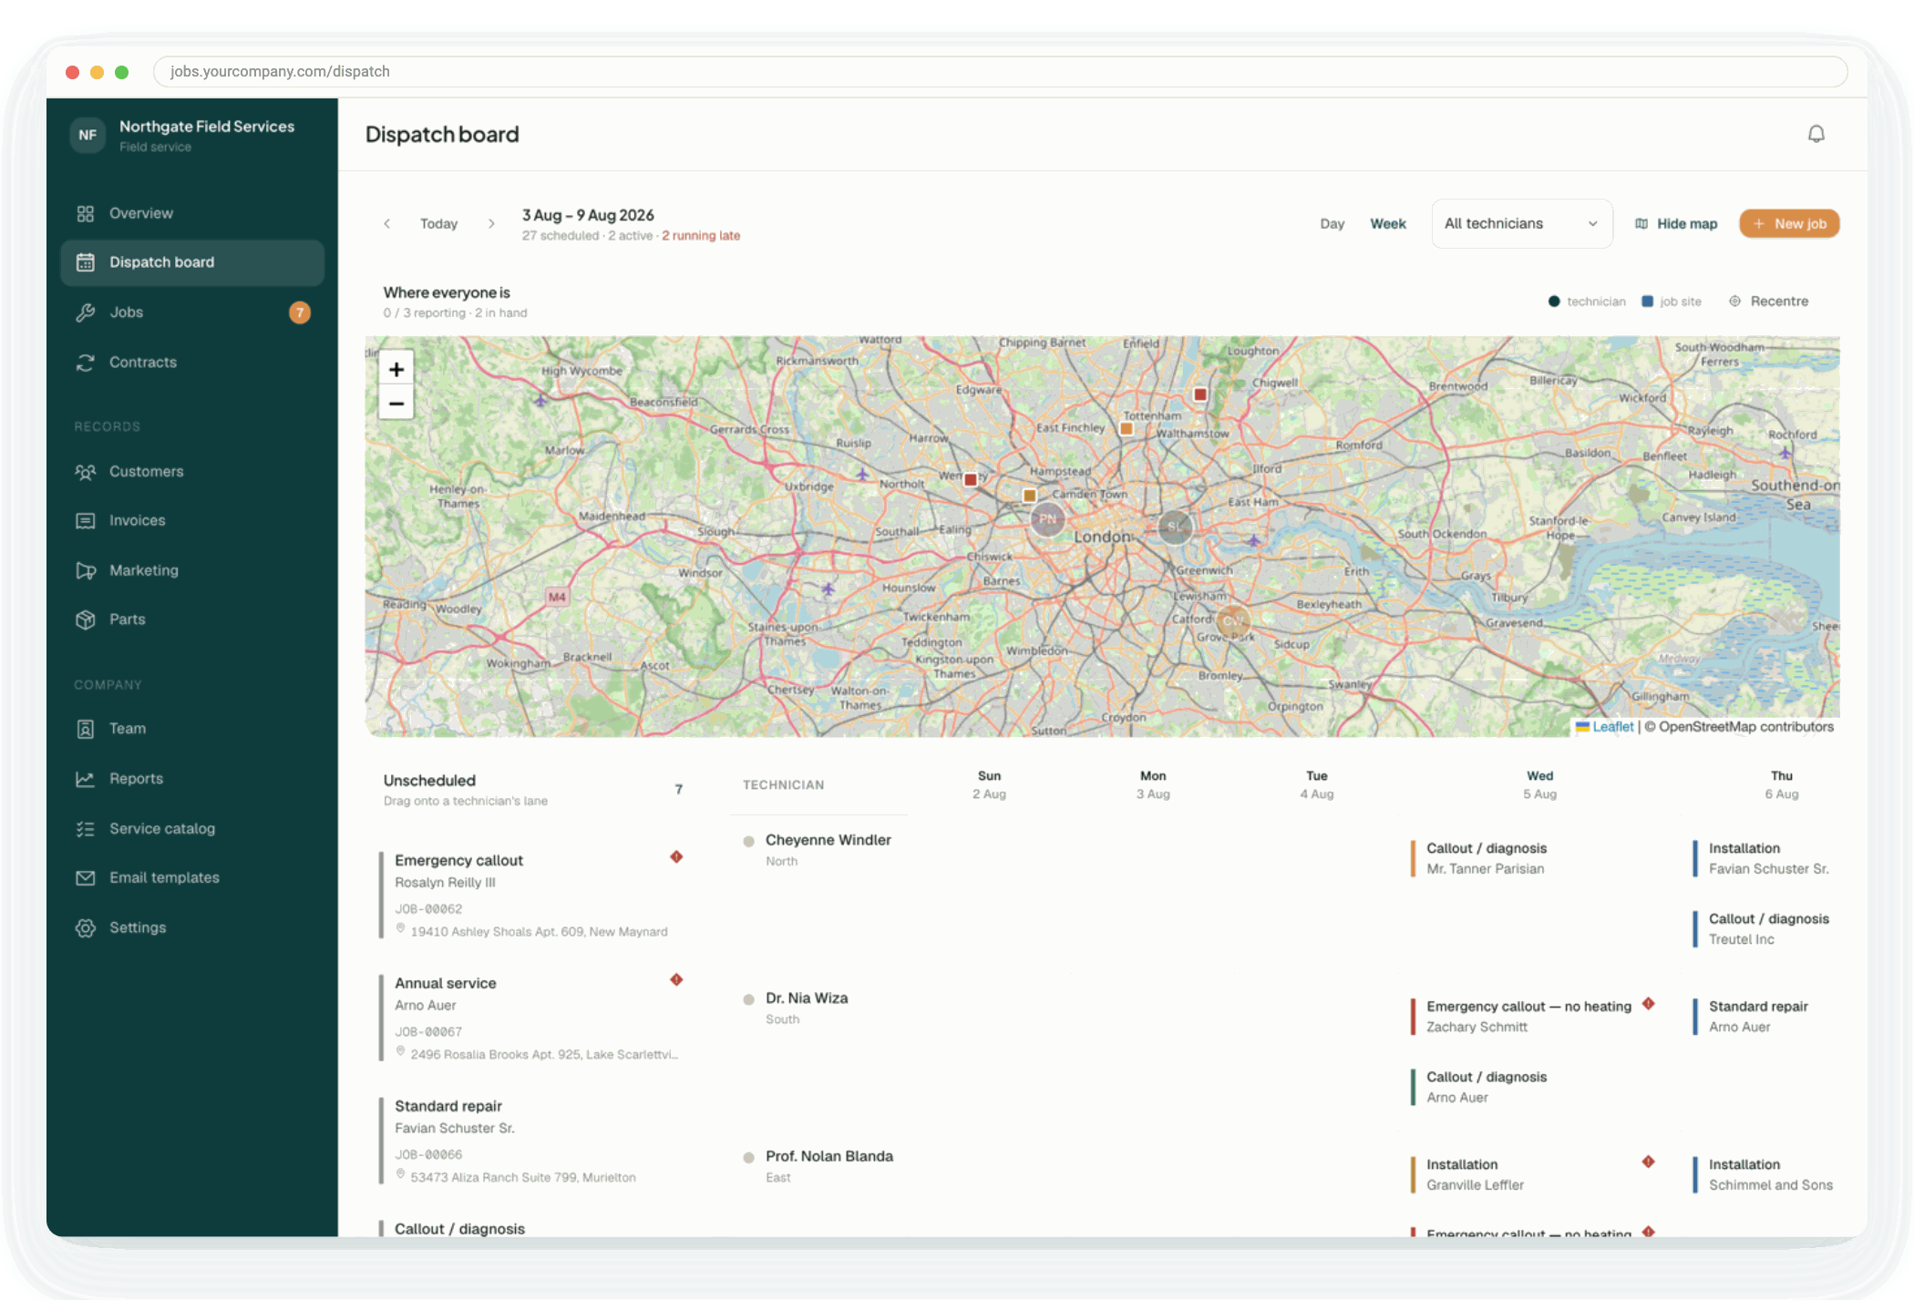1914x1300 pixels.
Task: Open Jobs via the wrench icon
Action: tap(86, 312)
